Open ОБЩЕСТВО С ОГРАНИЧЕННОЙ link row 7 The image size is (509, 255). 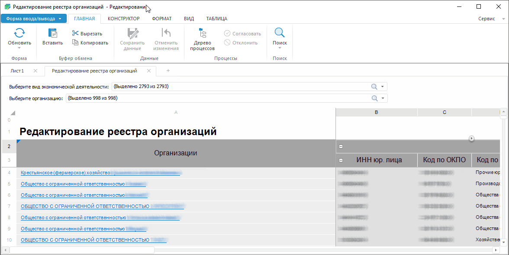(102, 206)
